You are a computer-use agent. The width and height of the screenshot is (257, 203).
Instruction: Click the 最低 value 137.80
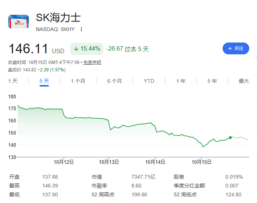(x=50, y=194)
